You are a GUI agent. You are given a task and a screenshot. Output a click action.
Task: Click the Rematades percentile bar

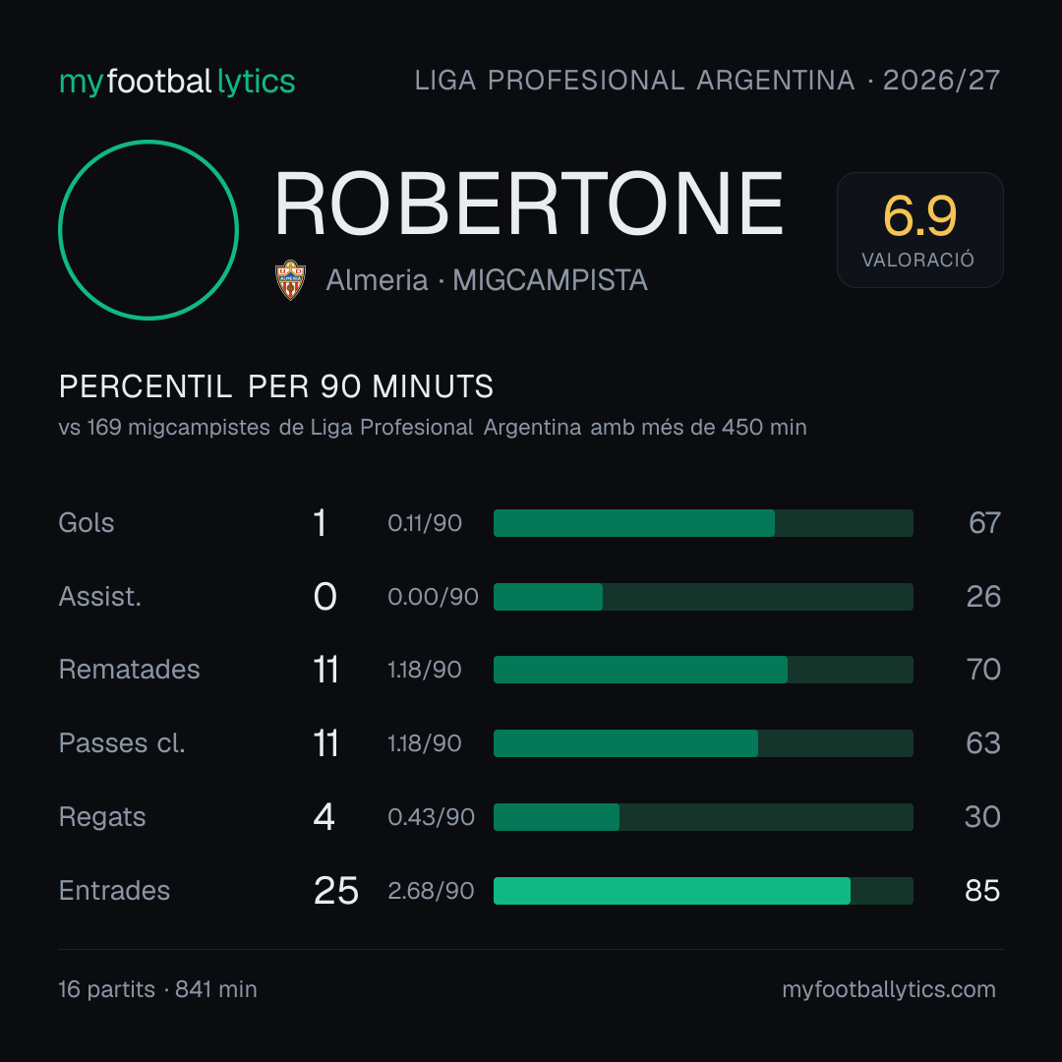(703, 670)
